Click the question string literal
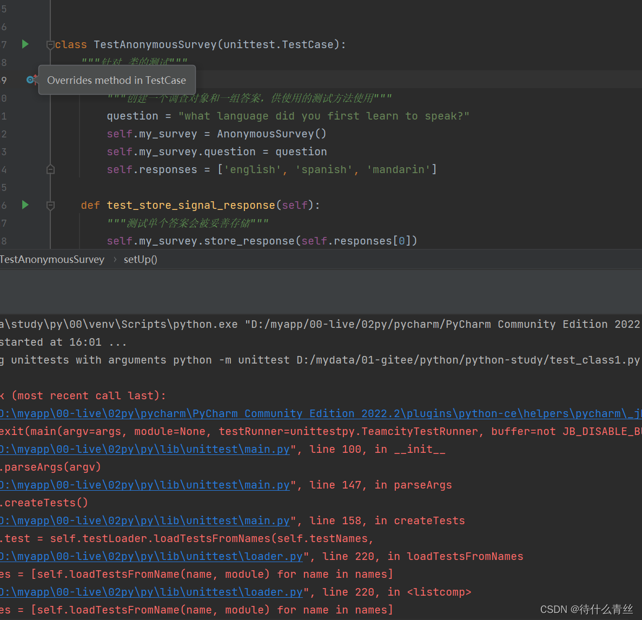The width and height of the screenshot is (642, 620). click(x=323, y=116)
